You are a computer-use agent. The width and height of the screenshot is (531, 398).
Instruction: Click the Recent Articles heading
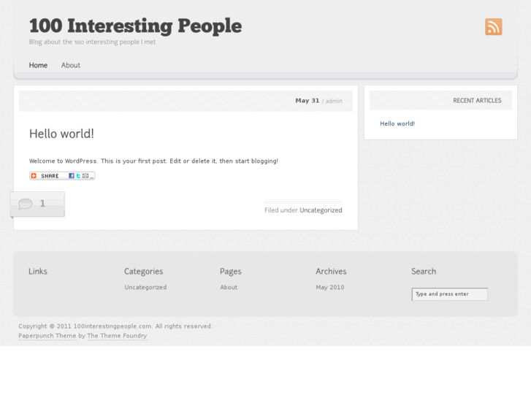pos(477,101)
